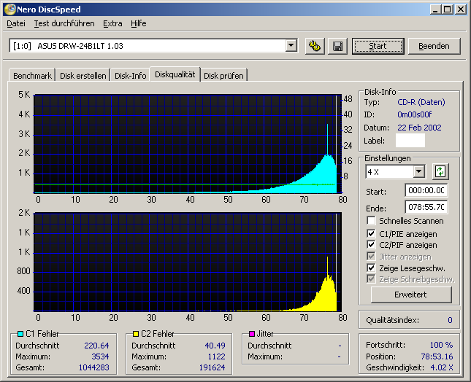Click the date 22 Feb 2002
The width and height of the screenshot is (471, 382).
point(419,128)
